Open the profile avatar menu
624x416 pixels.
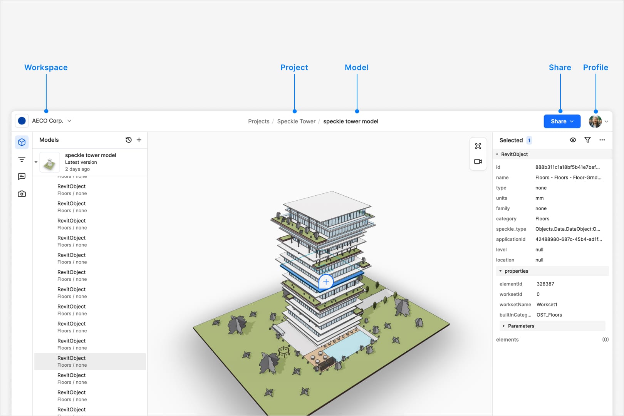598,121
